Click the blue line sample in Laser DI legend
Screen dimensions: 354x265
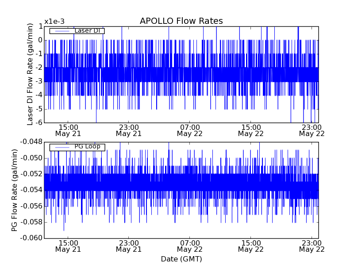click(x=62, y=31)
